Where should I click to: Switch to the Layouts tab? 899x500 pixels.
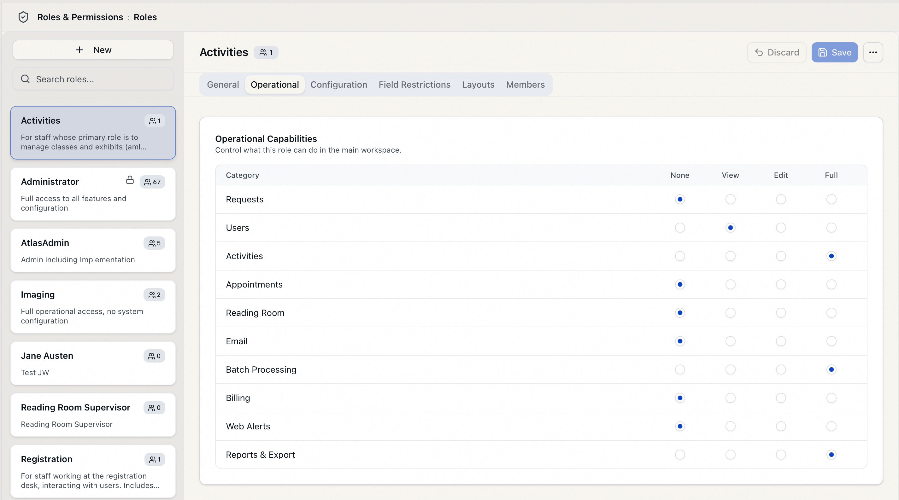point(478,85)
